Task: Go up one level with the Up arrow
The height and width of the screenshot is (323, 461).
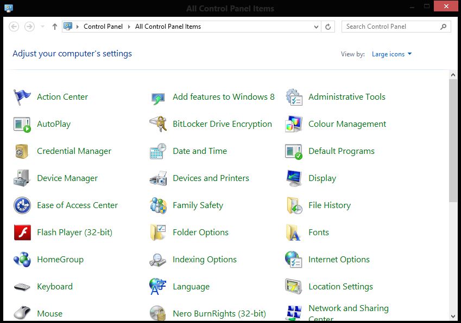Action: click(x=55, y=27)
